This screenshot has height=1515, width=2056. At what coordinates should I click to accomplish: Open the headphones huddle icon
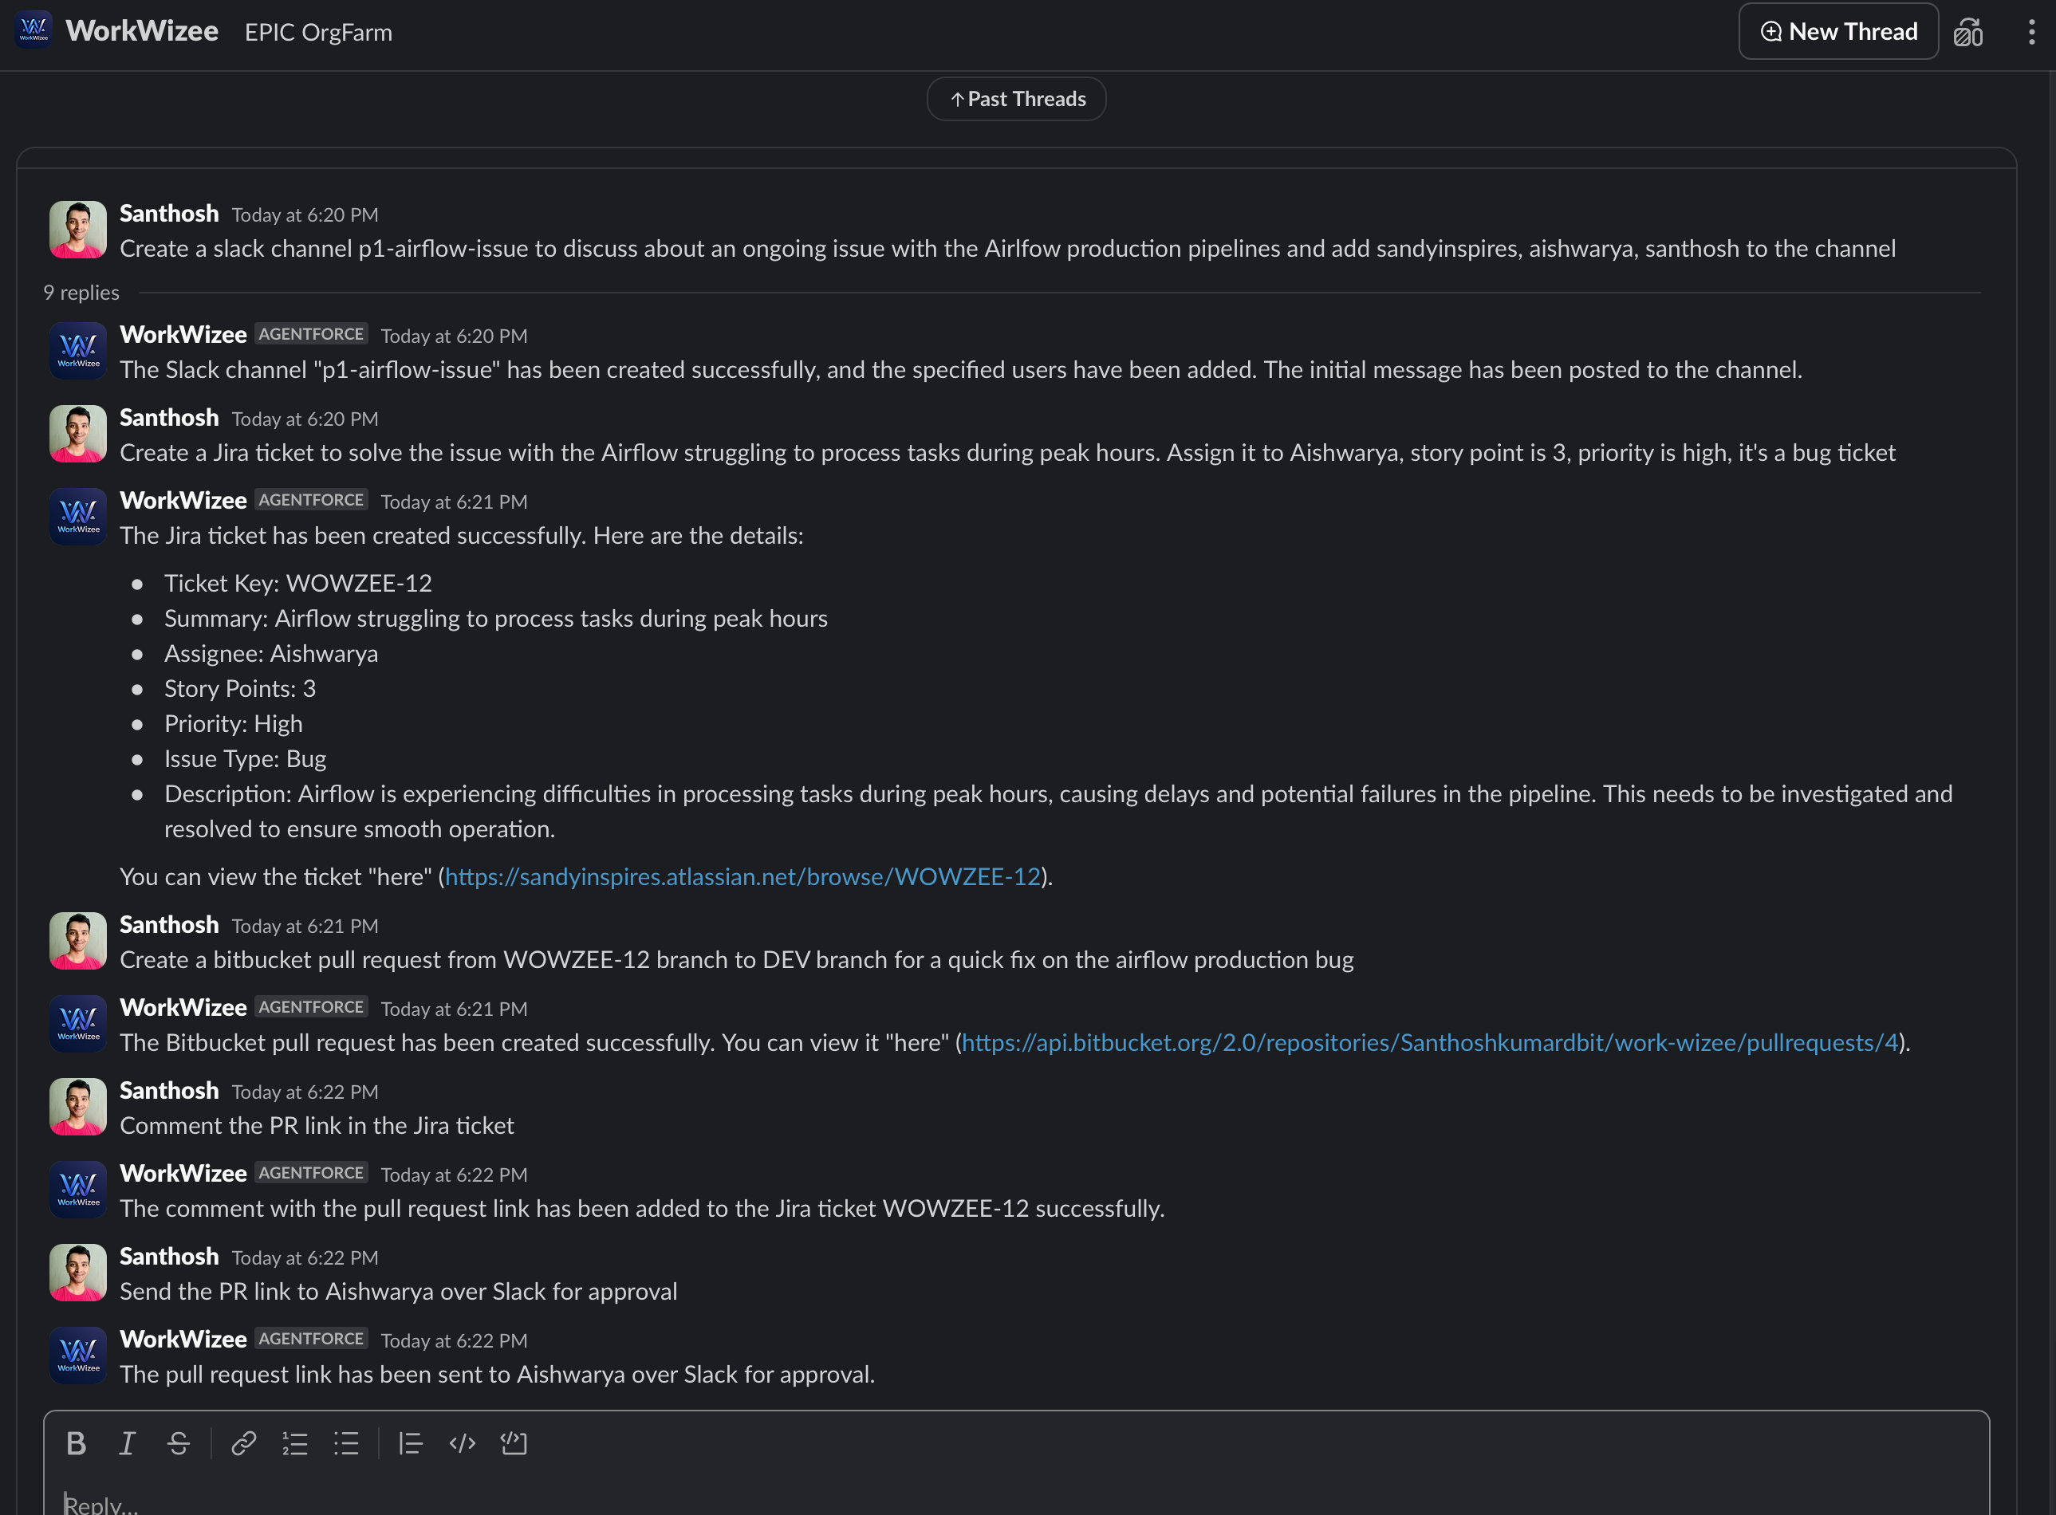pos(1968,32)
